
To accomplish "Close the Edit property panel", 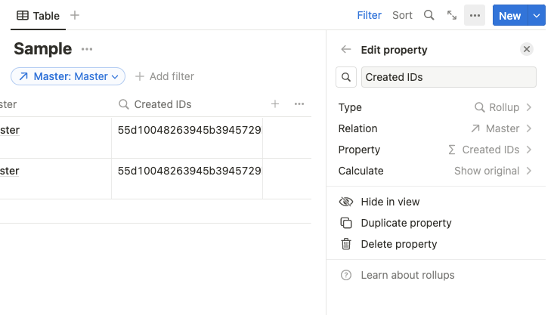I will (x=527, y=50).
